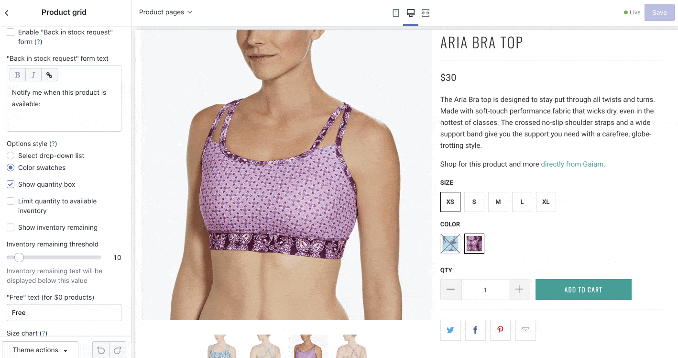Toggle bold in form text editor
Screen dimensions: 678x358
coord(18,75)
